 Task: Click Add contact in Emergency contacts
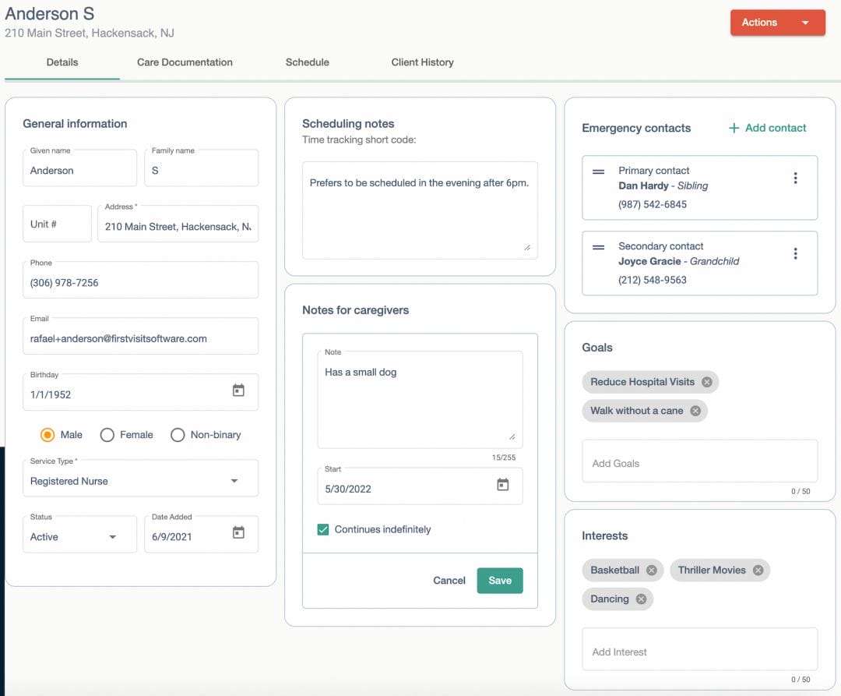pyautogui.click(x=767, y=127)
